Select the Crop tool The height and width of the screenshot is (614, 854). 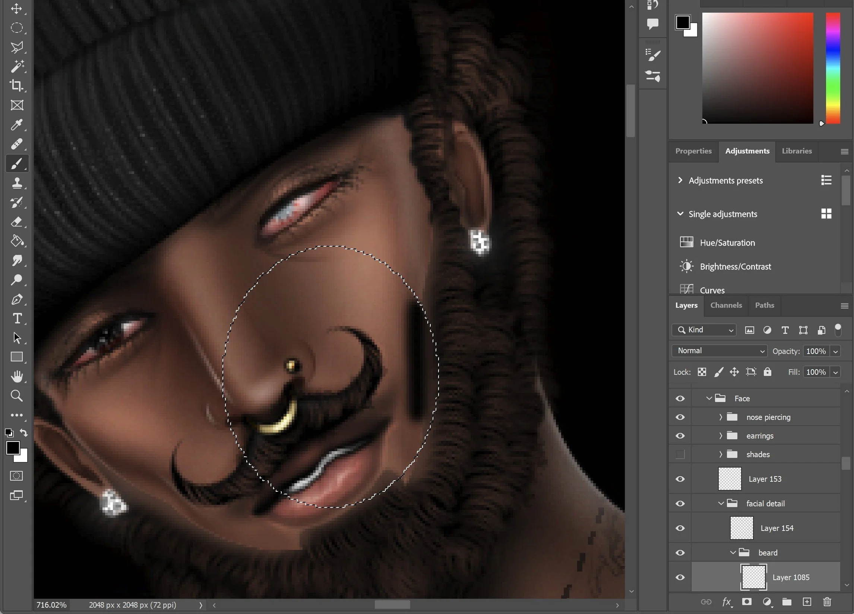(16, 85)
